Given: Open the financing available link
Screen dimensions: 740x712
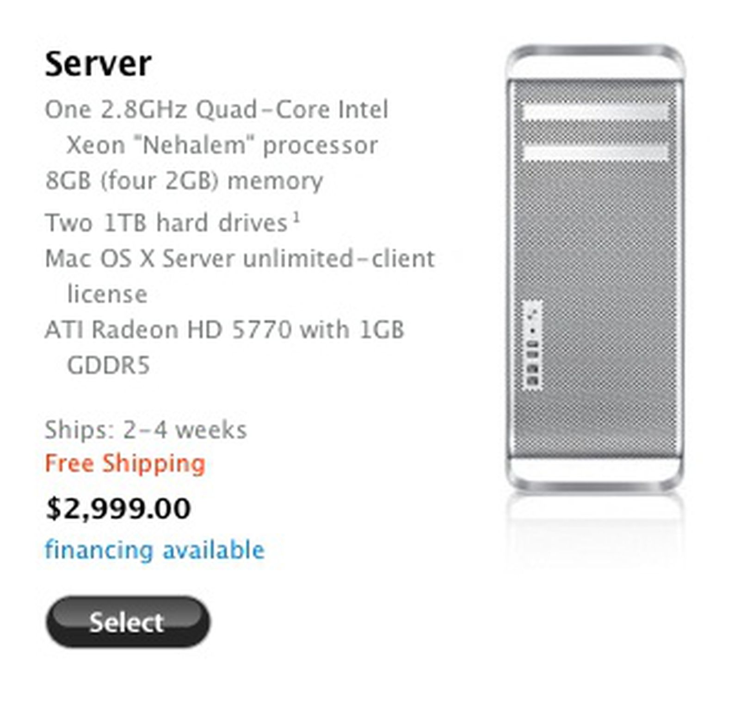Looking at the screenshot, I should (154, 550).
